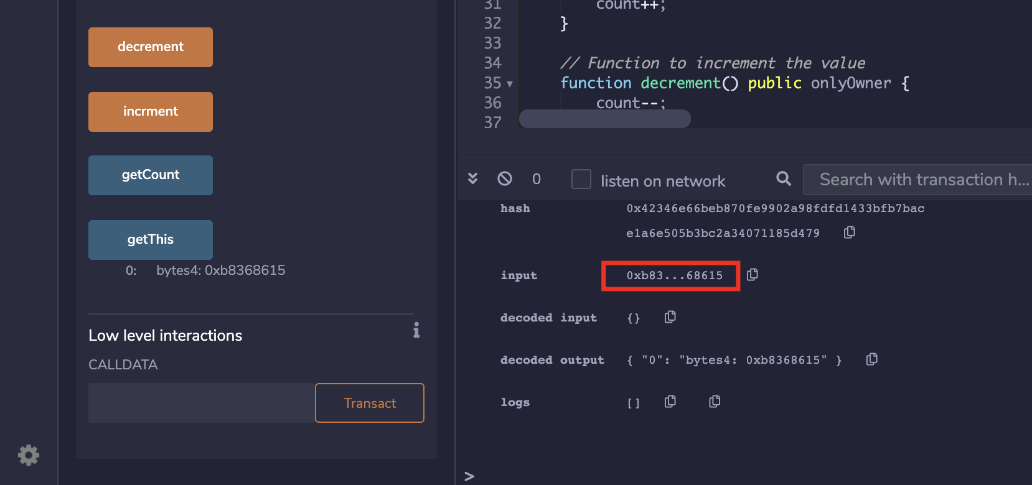Collapse the code fold arrow at line 35

pyautogui.click(x=510, y=84)
